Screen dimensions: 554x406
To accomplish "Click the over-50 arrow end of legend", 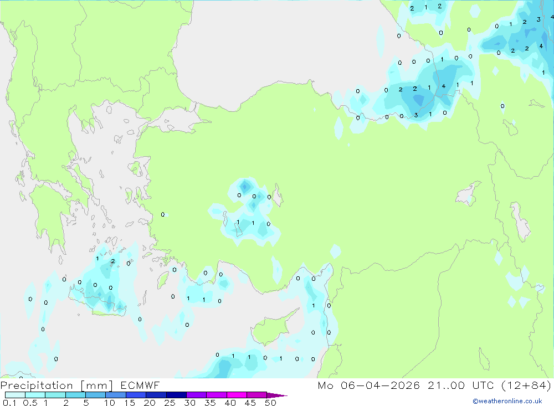I will pyautogui.click(x=277, y=395).
